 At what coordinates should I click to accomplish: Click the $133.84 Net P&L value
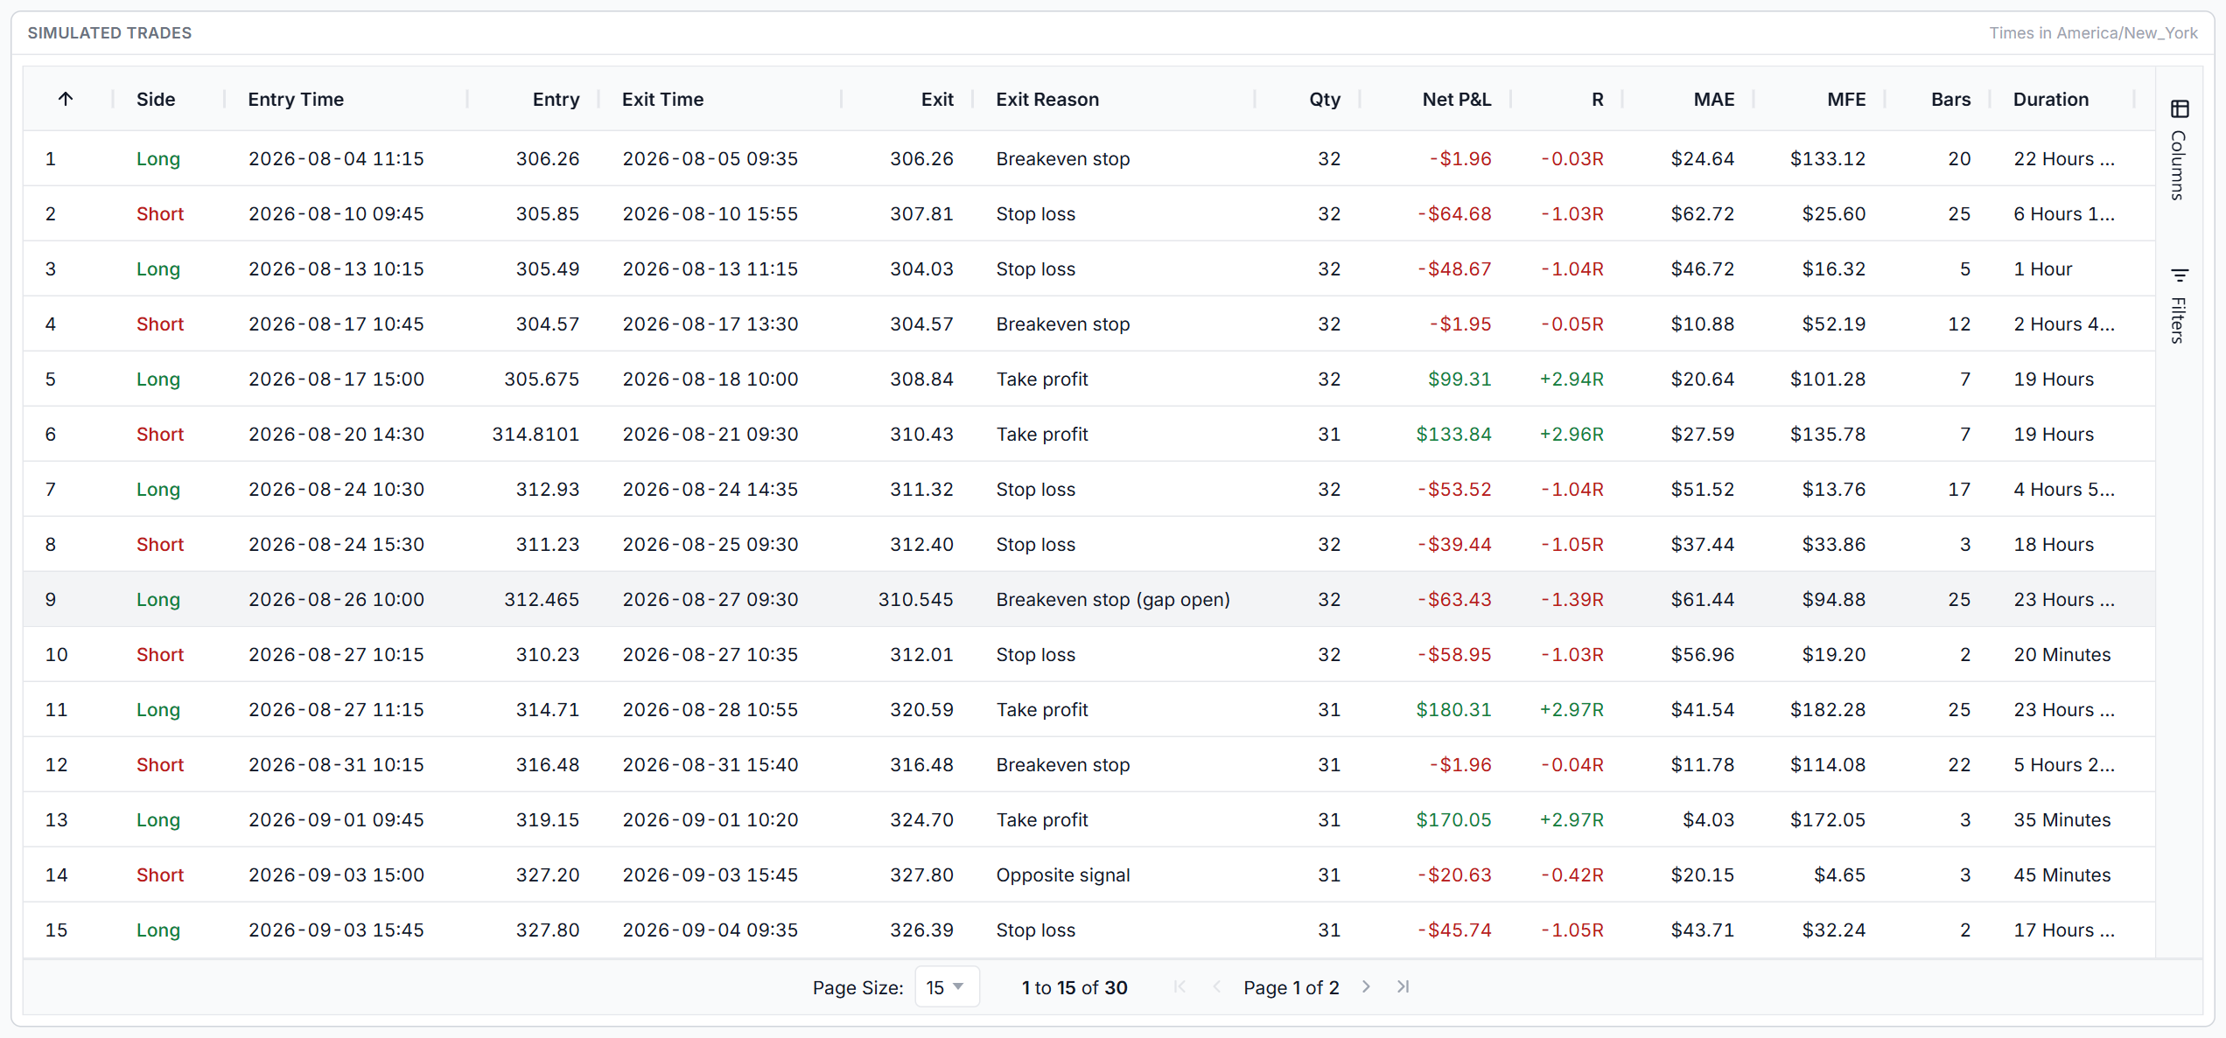tap(1453, 435)
